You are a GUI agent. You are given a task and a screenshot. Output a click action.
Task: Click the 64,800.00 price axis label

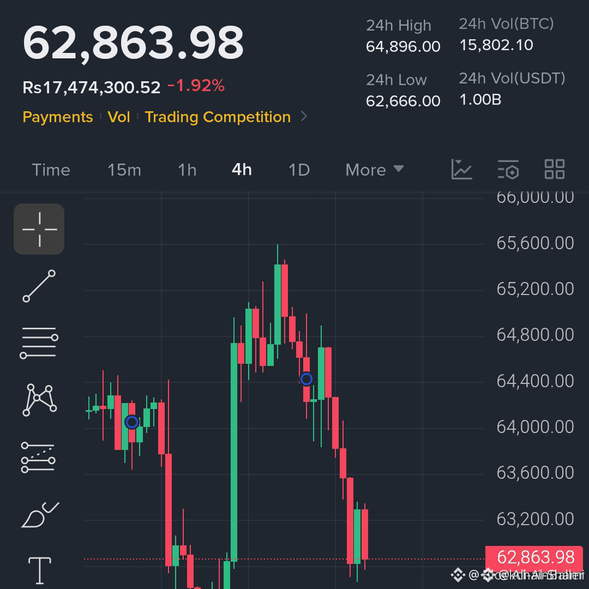536,335
